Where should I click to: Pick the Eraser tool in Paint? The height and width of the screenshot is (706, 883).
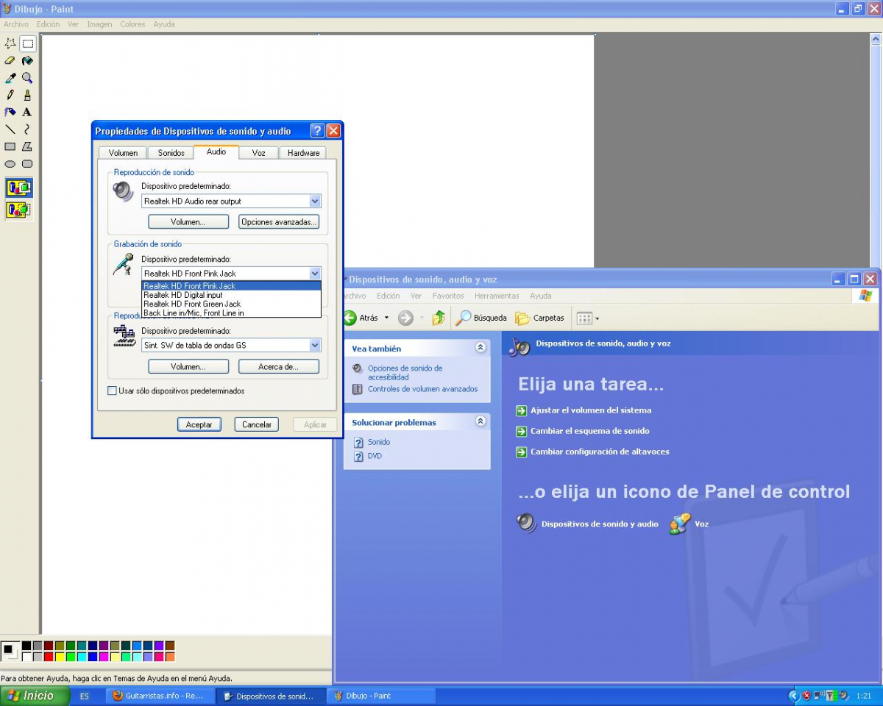pyautogui.click(x=10, y=60)
